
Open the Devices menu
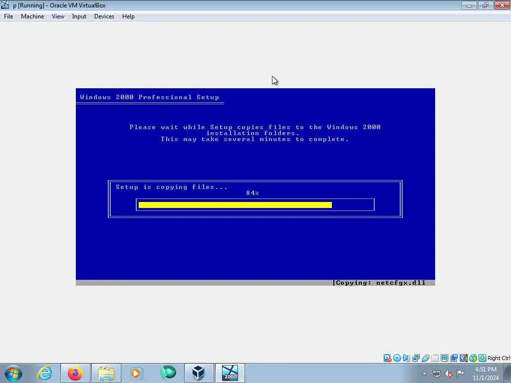[x=104, y=16]
